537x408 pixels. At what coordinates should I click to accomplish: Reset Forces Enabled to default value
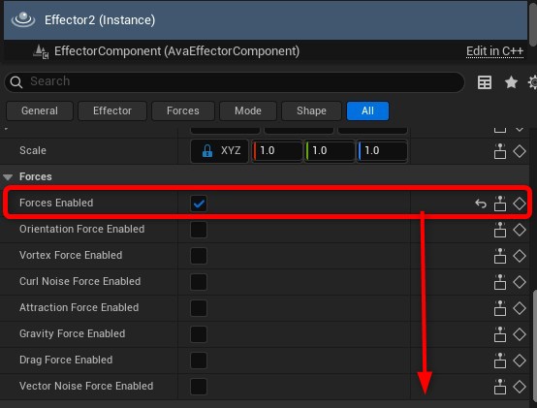[x=481, y=204]
